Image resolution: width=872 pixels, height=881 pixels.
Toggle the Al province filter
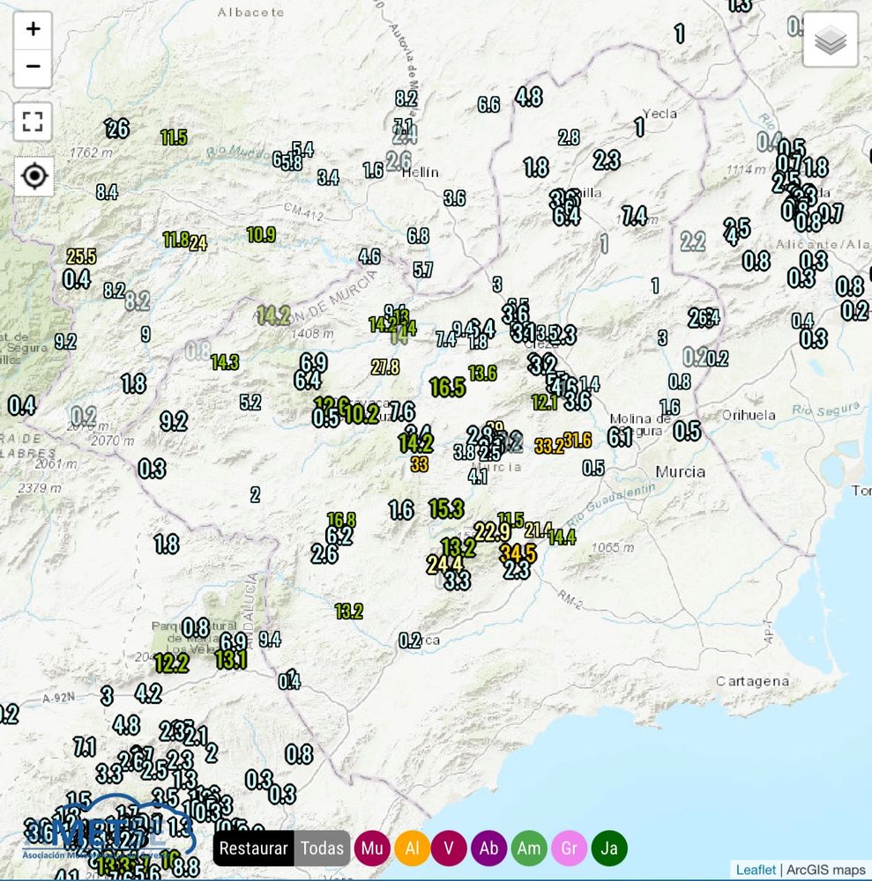tap(412, 848)
